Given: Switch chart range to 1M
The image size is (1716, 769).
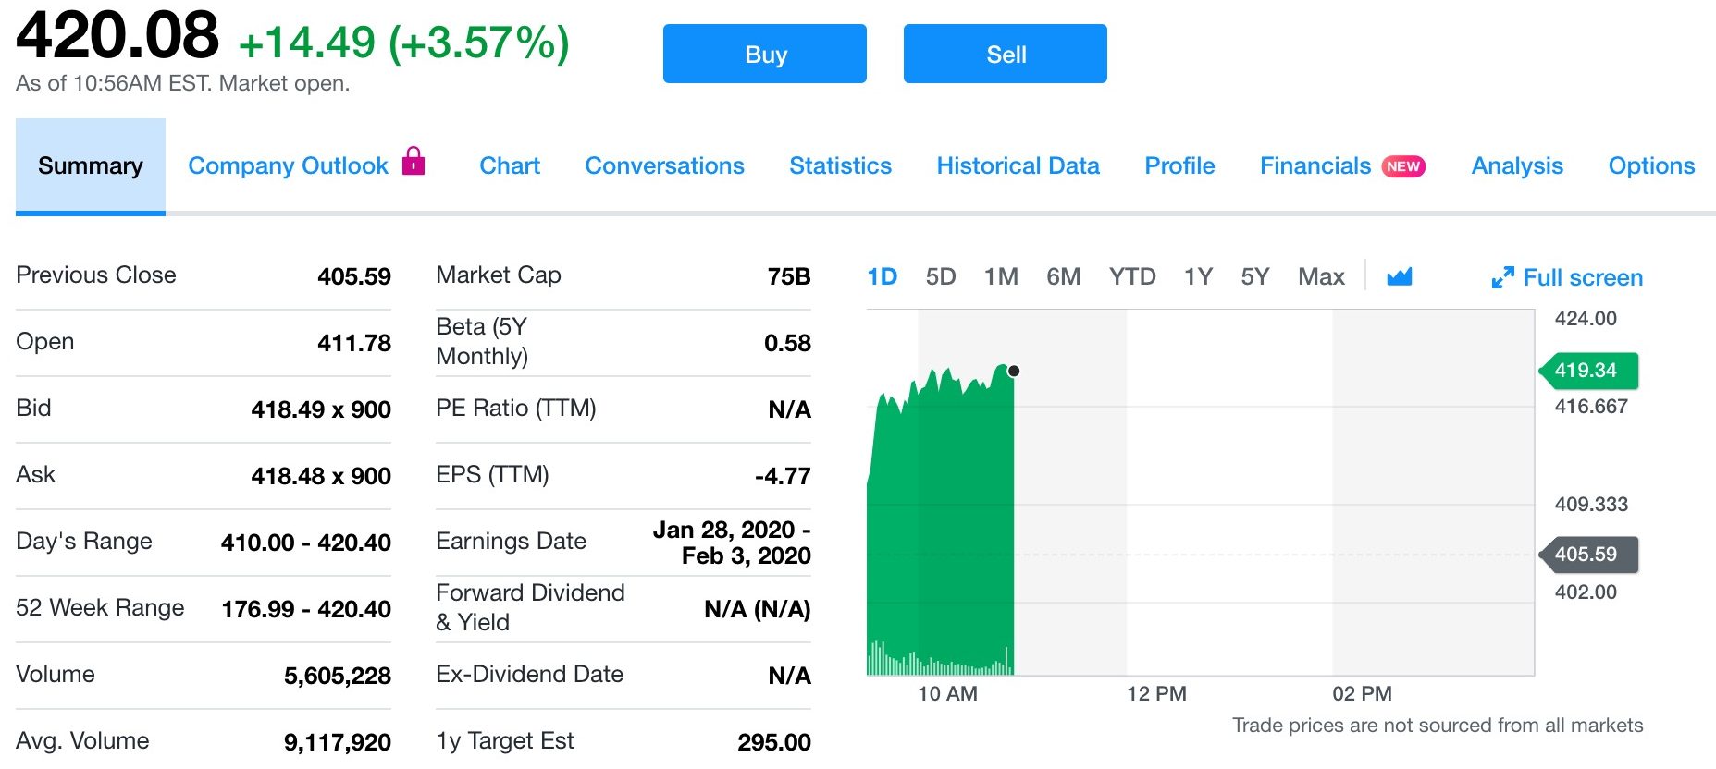Looking at the screenshot, I should [x=1001, y=277].
